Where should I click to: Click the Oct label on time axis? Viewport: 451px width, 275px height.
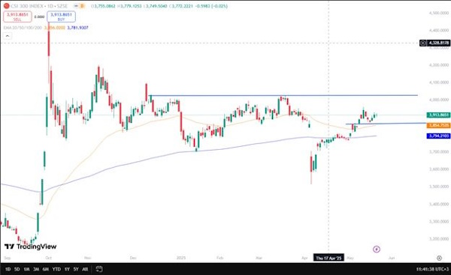point(49,258)
